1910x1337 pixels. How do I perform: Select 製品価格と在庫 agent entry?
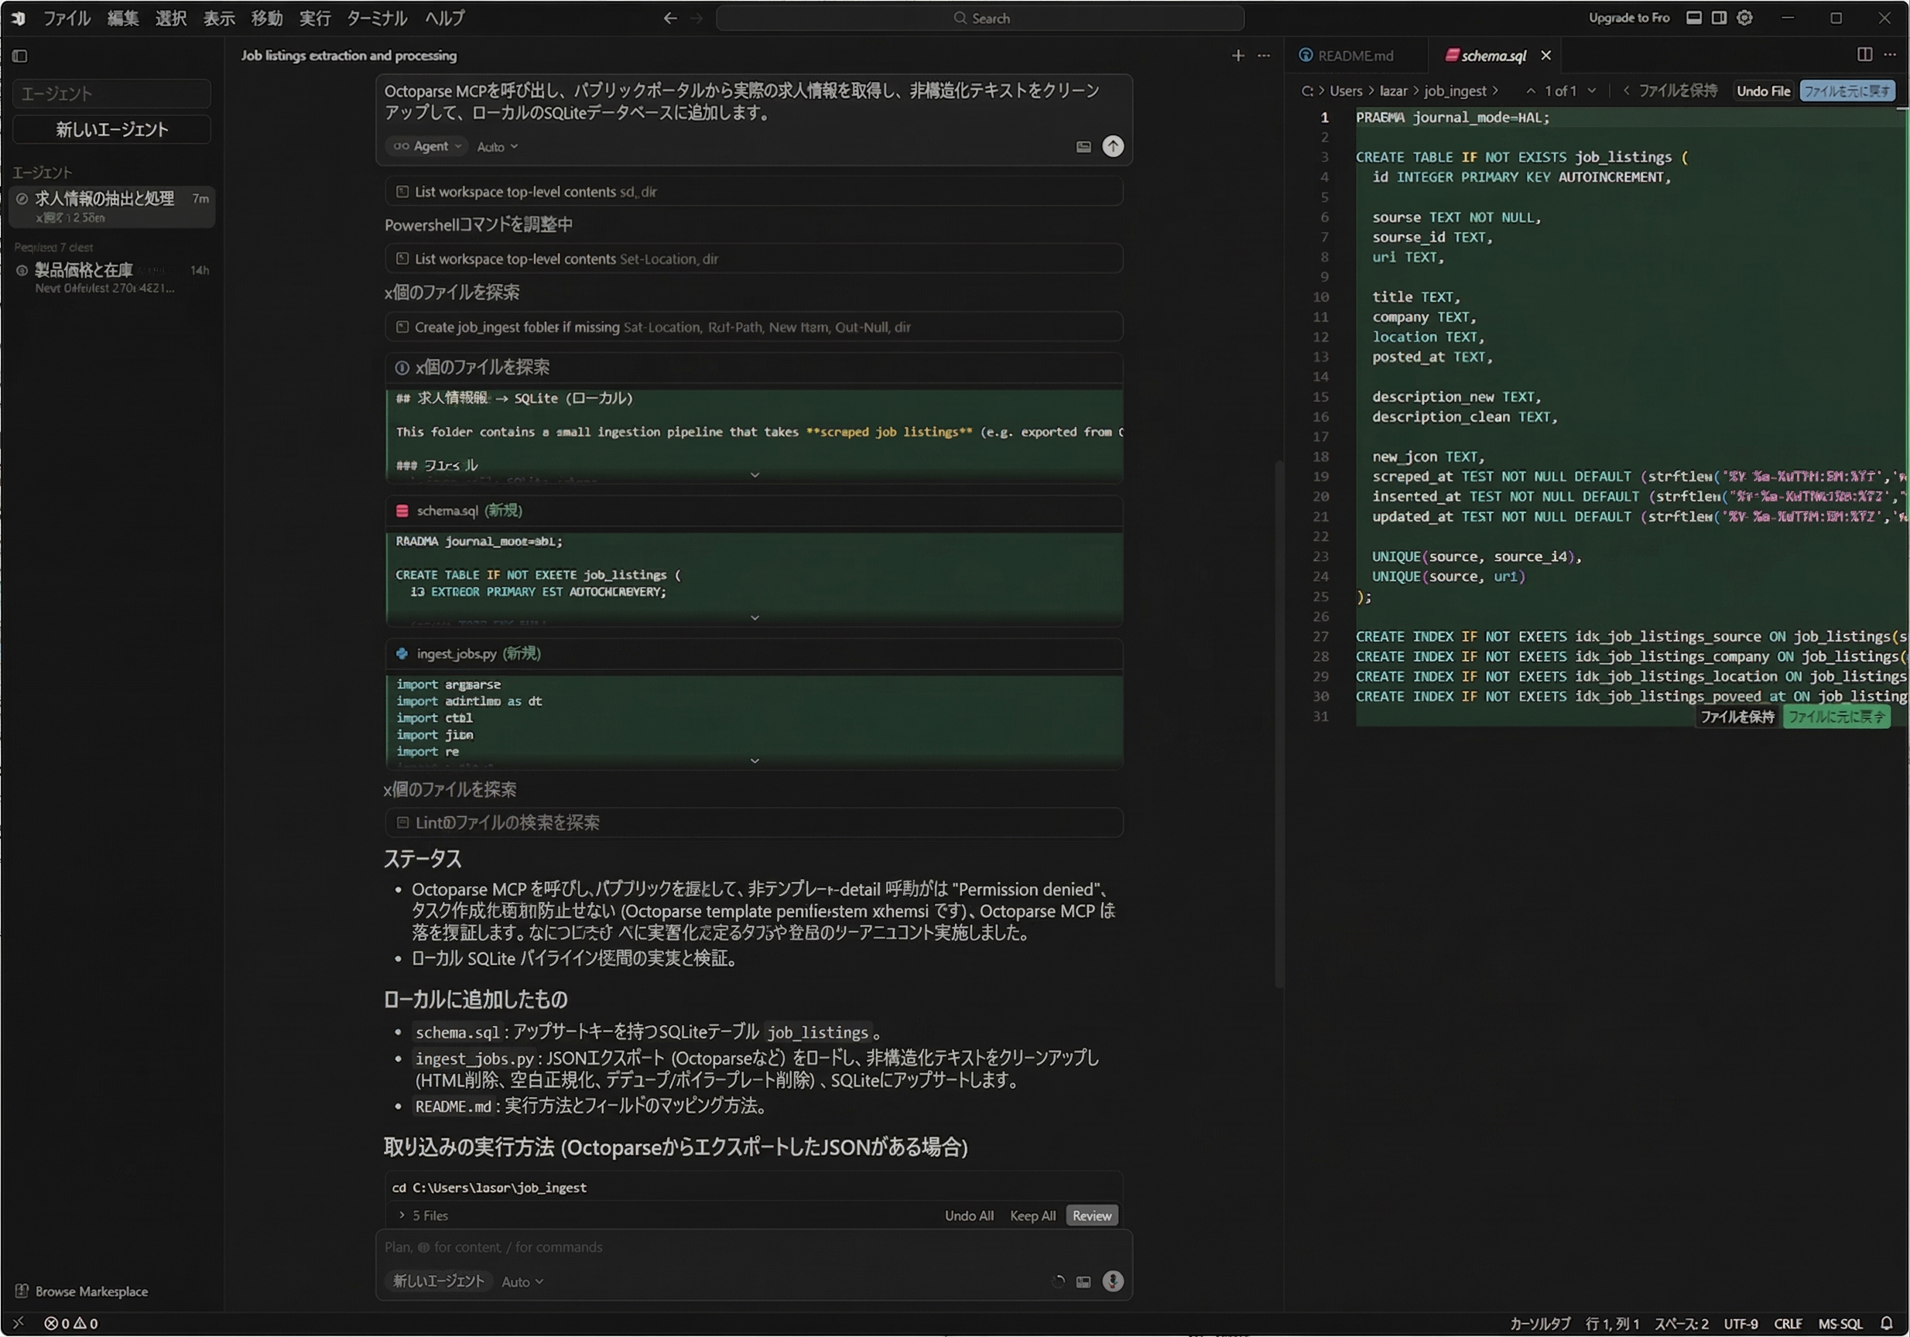111,278
